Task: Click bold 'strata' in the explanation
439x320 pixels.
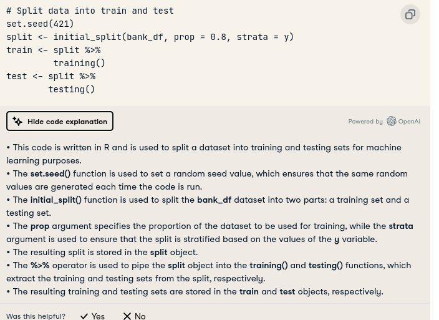Action: click(x=400, y=226)
